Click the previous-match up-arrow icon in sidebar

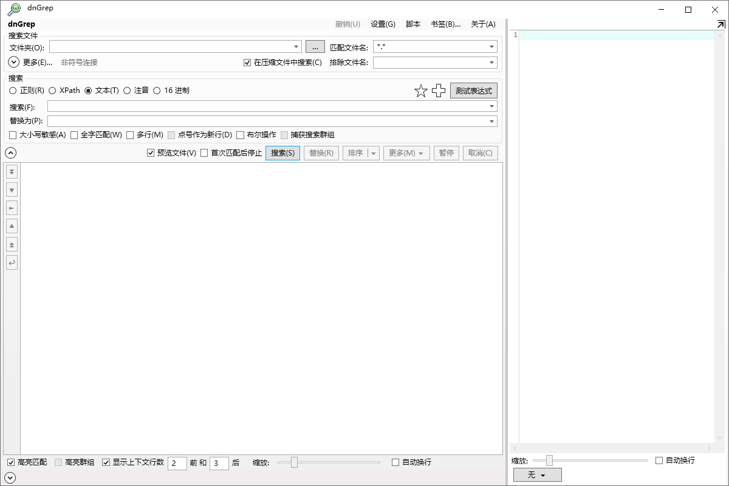click(x=12, y=226)
